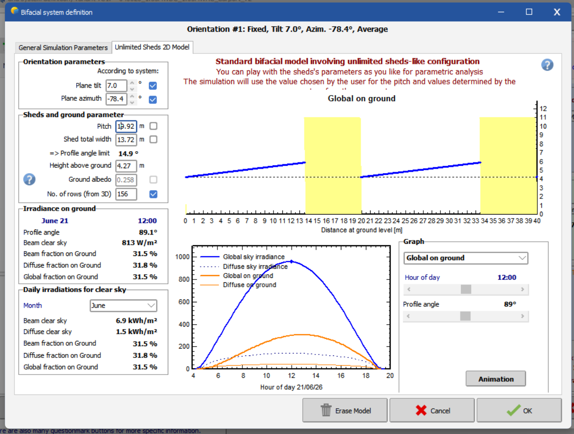Click the green checkmark OK button
Screen dimensions: 574x434
tap(519, 411)
